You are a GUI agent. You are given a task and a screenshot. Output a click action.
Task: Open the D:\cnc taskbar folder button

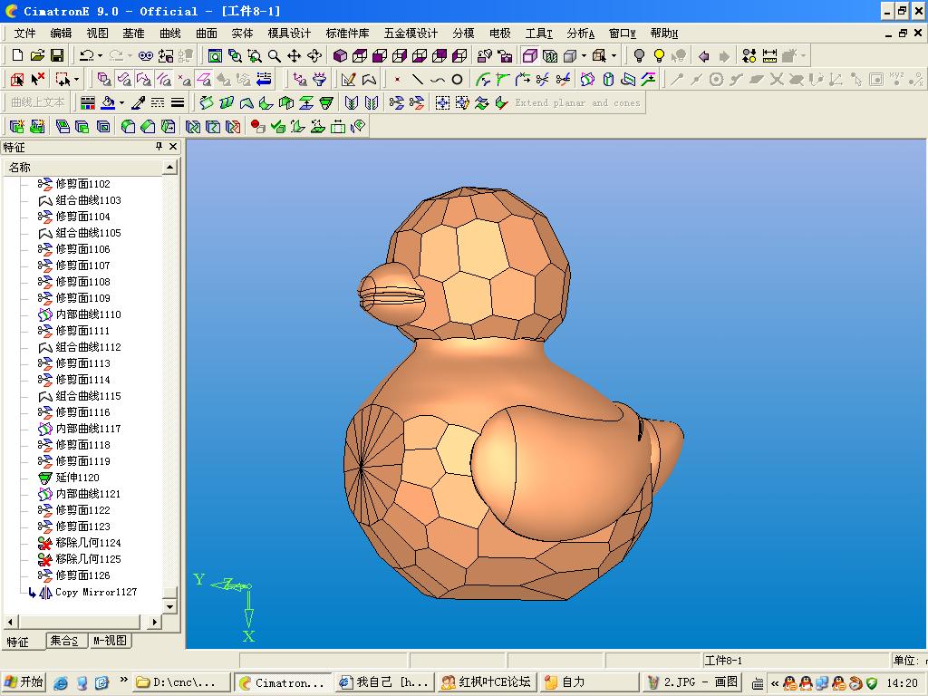[180, 681]
